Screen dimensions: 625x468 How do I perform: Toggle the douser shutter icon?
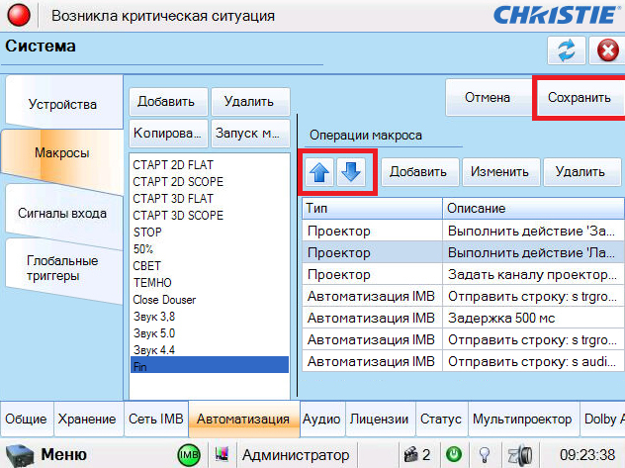point(520,454)
